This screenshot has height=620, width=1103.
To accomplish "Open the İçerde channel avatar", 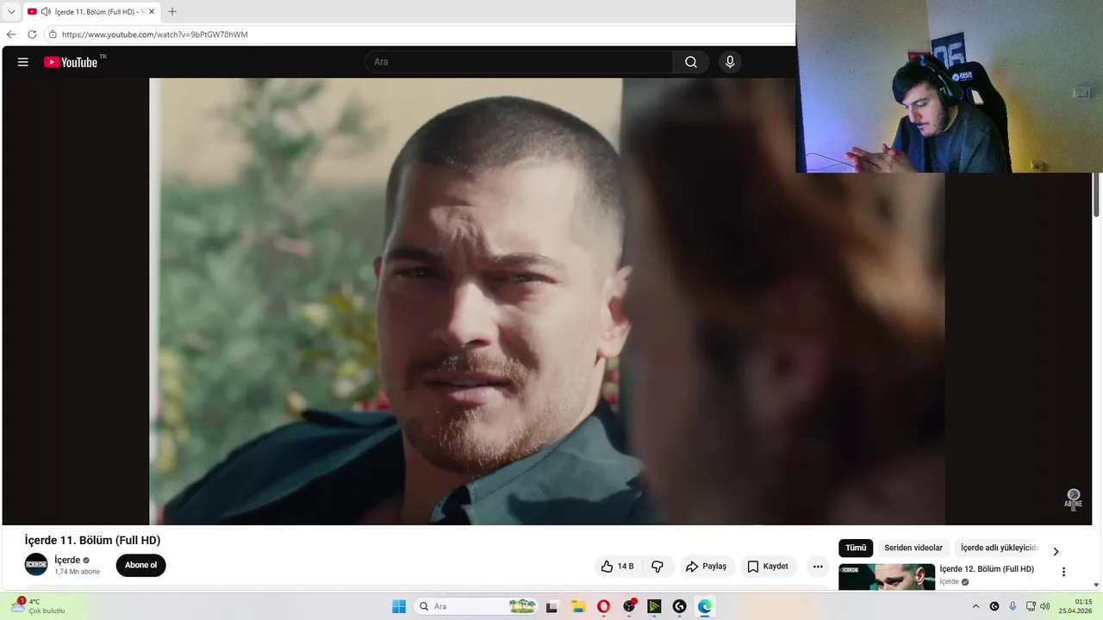I will 36,565.
